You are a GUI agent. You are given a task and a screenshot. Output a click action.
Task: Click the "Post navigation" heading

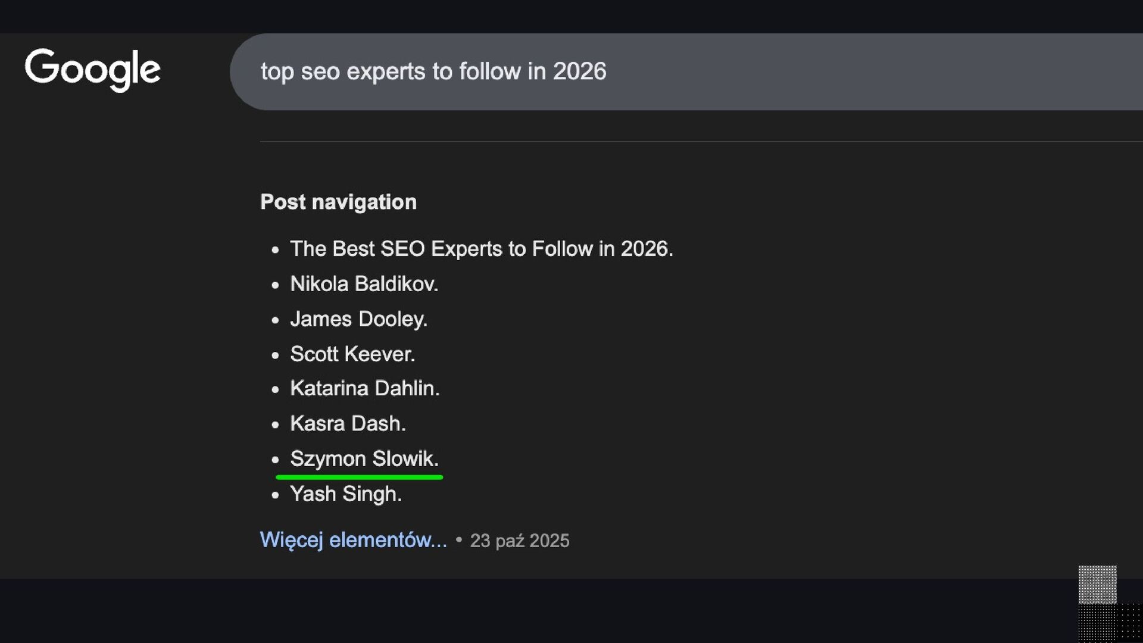[338, 202]
